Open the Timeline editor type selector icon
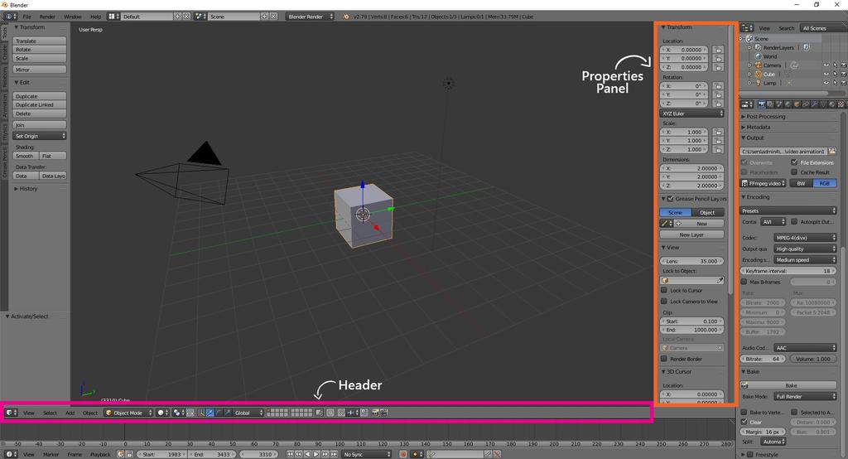The image size is (848, 459). (10, 454)
